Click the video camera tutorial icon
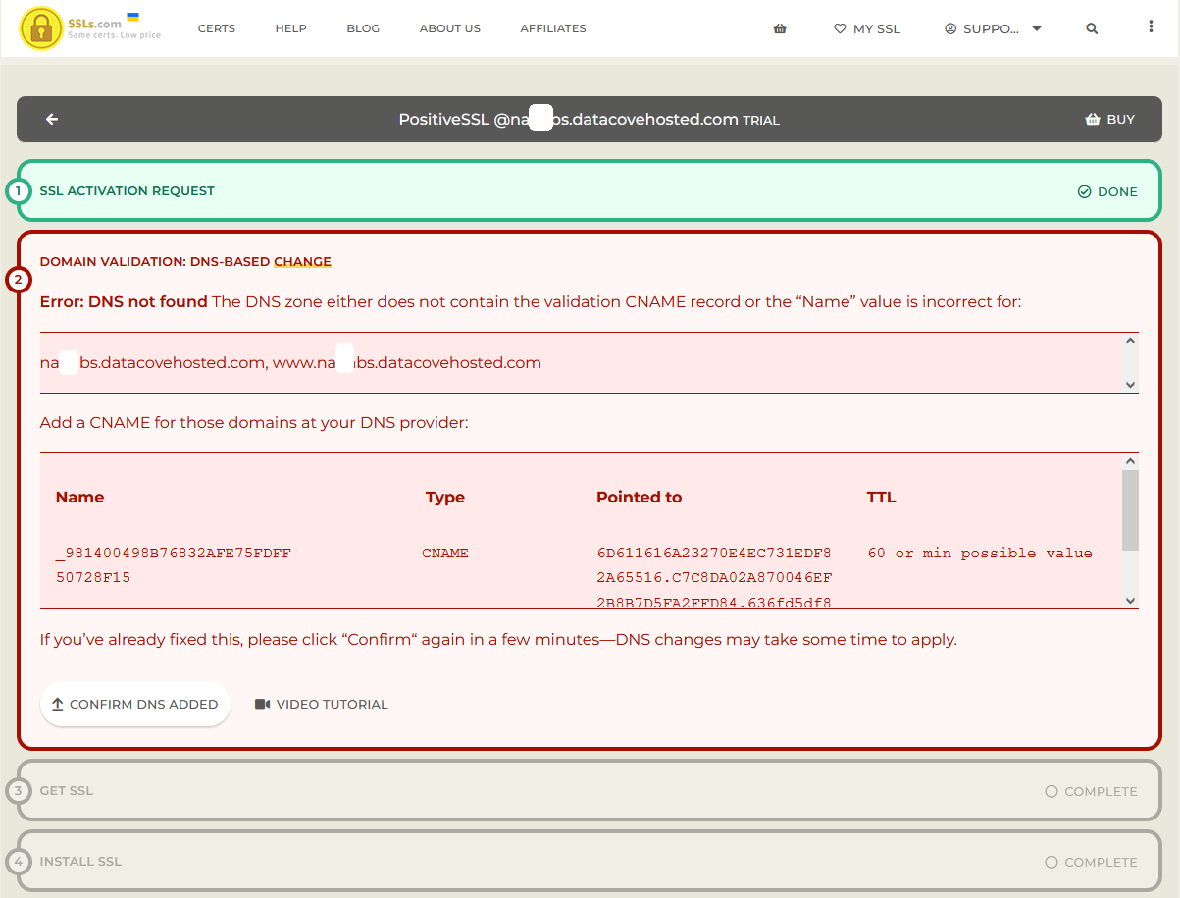 262,704
